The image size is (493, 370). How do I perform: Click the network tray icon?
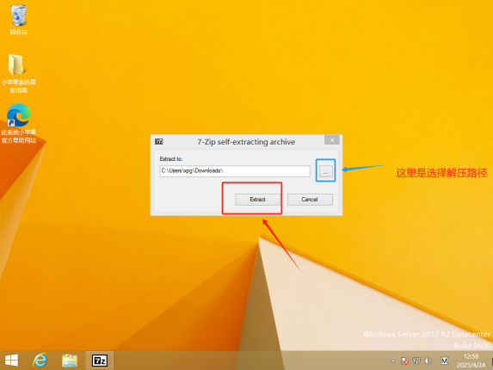416,361
